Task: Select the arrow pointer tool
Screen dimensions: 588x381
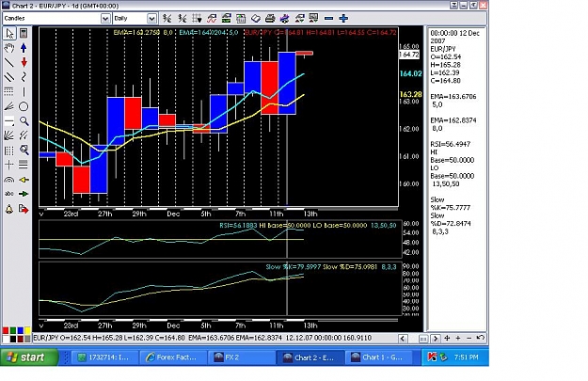Action: pyautogui.click(x=9, y=33)
